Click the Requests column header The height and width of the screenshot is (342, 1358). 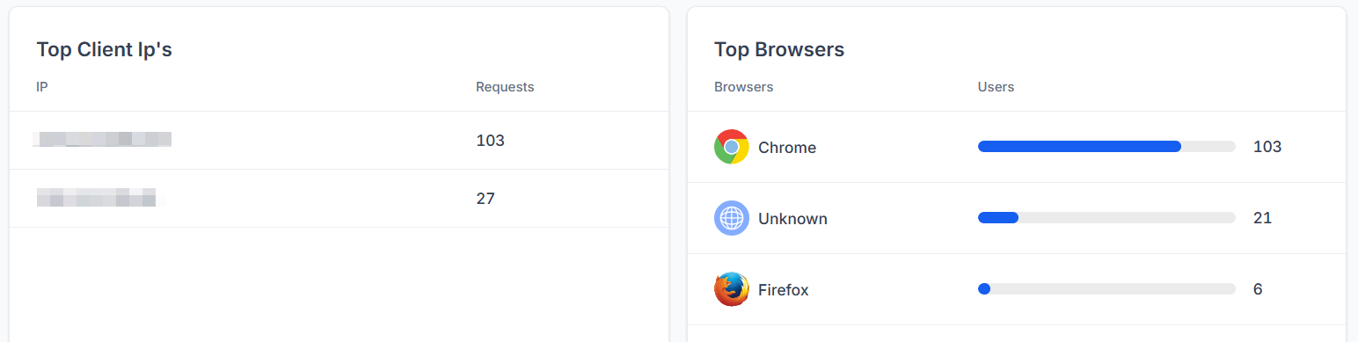coord(505,87)
